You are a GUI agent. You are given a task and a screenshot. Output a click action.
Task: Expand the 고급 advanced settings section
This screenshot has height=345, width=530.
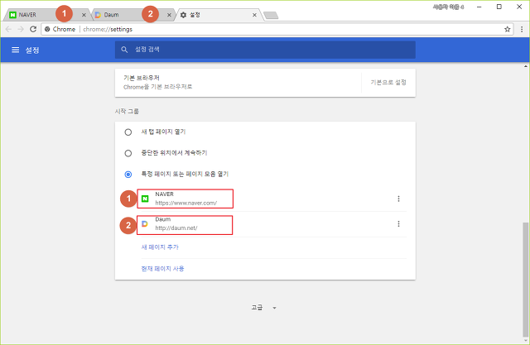pyautogui.click(x=263, y=308)
